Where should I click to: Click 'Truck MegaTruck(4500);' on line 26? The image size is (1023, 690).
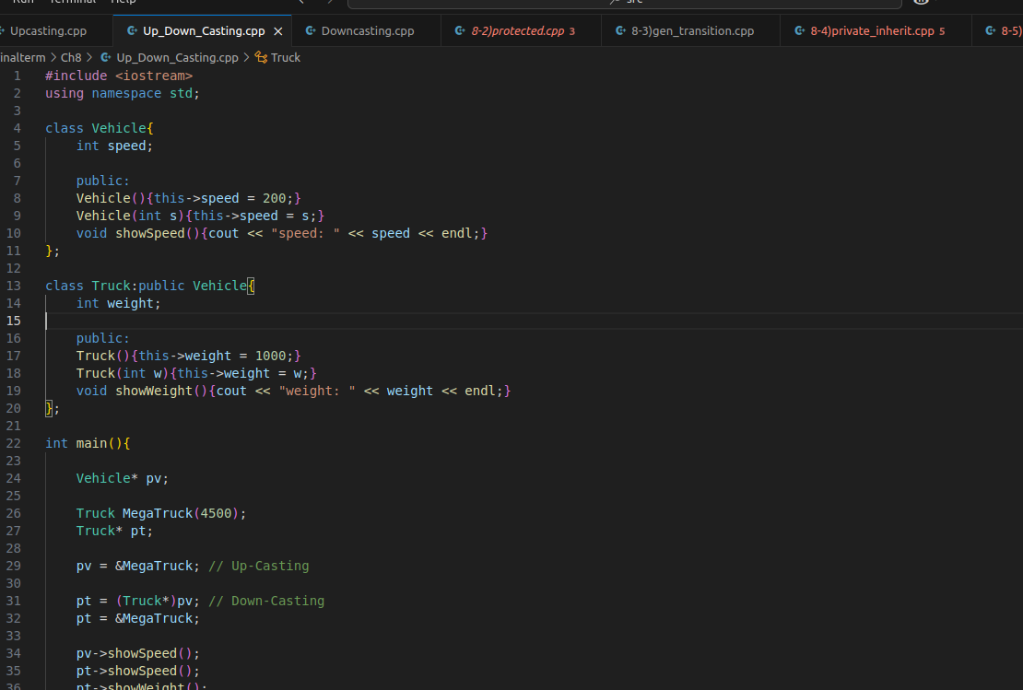pos(161,514)
